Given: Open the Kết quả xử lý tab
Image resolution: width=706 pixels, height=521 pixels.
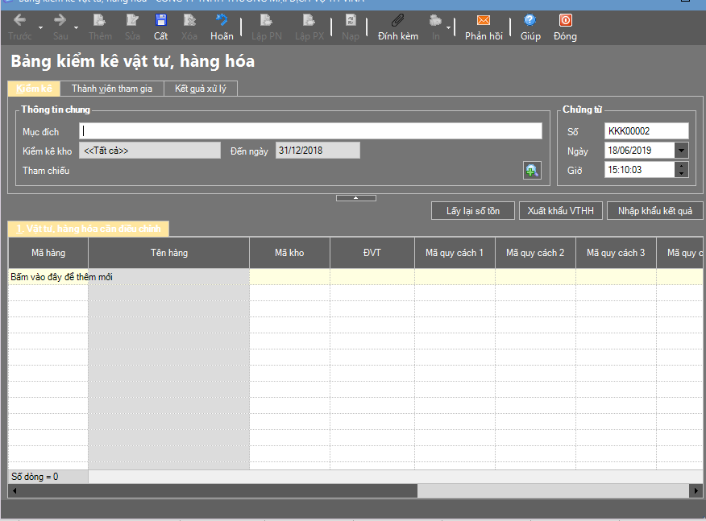Looking at the screenshot, I should coord(201,89).
